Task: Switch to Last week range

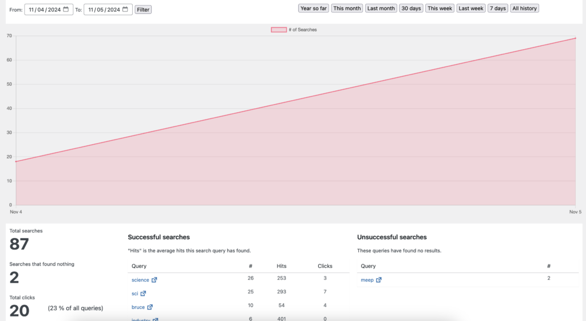Action: tap(471, 9)
